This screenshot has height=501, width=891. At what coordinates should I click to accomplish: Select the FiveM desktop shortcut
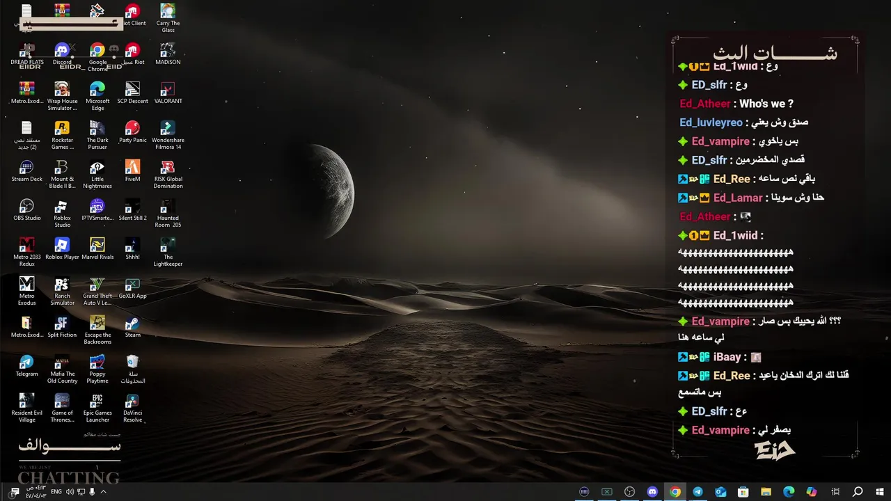(x=132, y=172)
